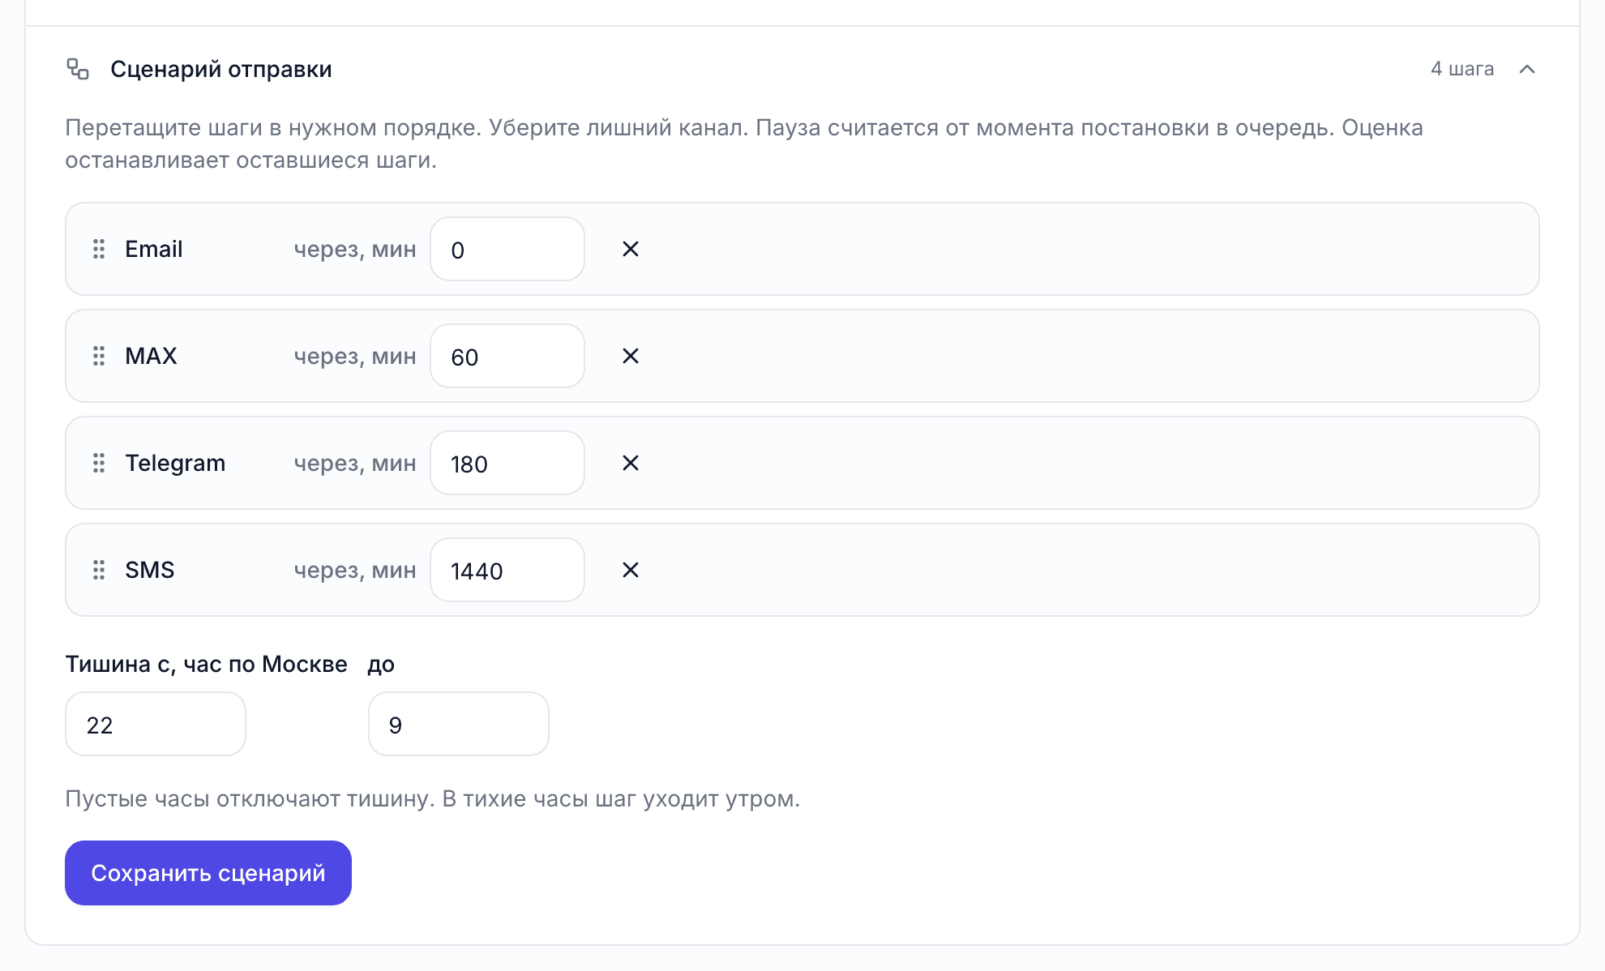Click через, мин label in MAX row

point(355,356)
